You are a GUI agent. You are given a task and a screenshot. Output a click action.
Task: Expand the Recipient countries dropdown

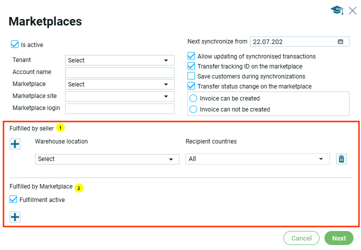tap(257, 159)
